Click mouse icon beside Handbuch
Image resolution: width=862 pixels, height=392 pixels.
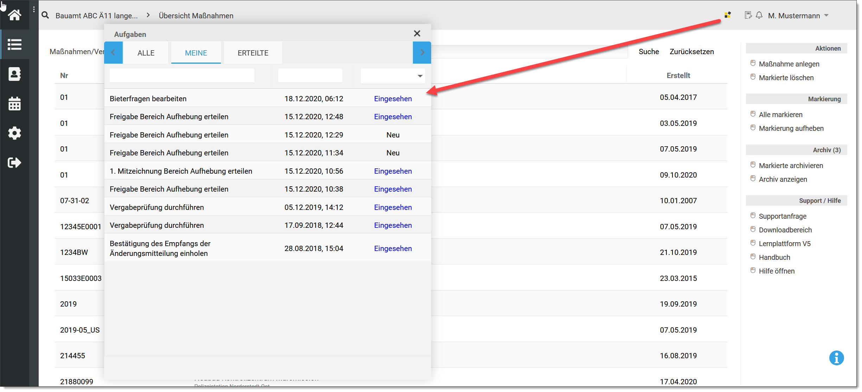[753, 257]
